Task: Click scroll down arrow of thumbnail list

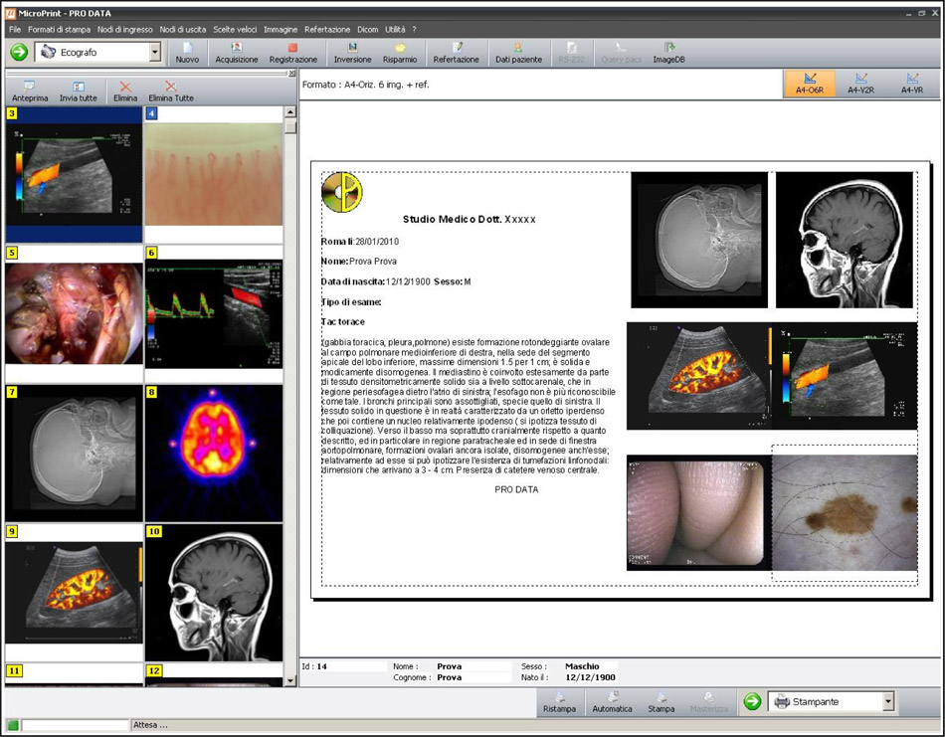Action: click(x=289, y=681)
